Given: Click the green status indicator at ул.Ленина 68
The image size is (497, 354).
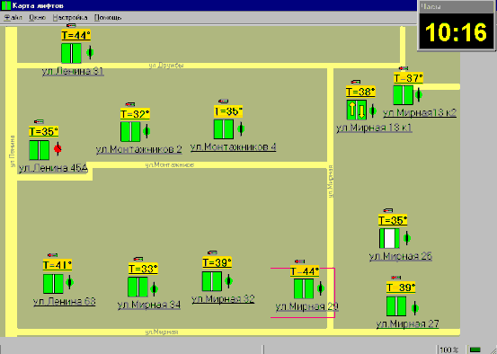Looking at the screenshot, I should click(x=70, y=282).
